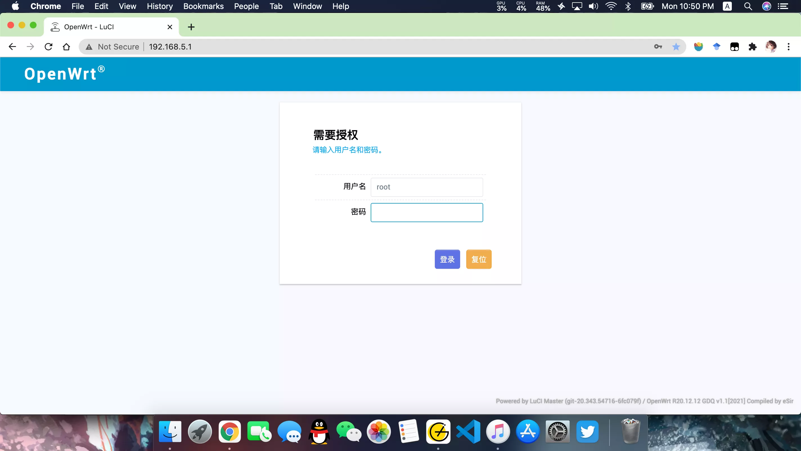Open System Preferences from the Dock
Image resolution: width=801 pixels, height=451 pixels.
click(x=557, y=431)
